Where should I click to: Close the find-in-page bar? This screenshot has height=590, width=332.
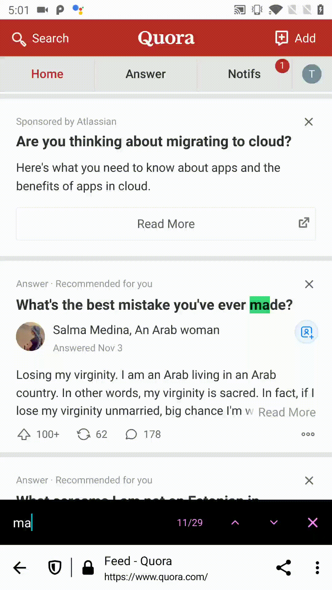pyautogui.click(x=313, y=522)
